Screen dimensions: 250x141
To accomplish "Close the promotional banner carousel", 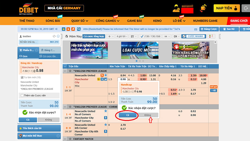I will pyautogui.click(x=215, y=42).
